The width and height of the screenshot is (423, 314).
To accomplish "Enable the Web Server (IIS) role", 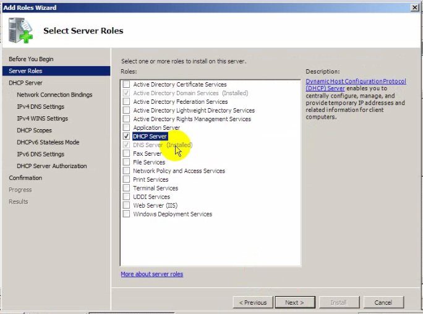I will point(126,205).
